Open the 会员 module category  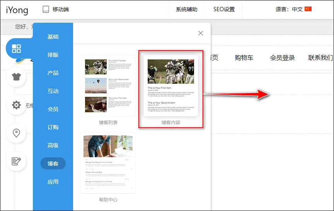tap(53, 109)
